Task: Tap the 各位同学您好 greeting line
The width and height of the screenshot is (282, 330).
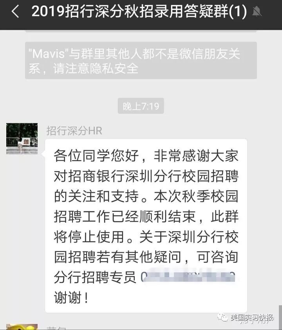Action: click(96, 156)
